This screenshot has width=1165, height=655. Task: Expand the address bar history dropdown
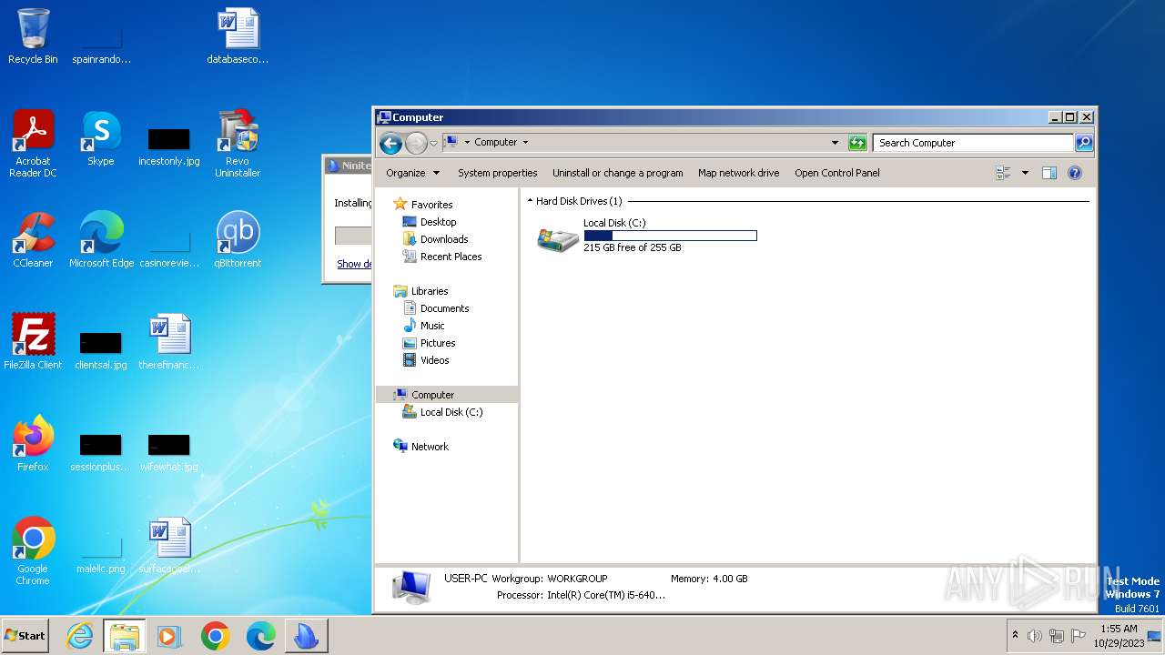835,143
